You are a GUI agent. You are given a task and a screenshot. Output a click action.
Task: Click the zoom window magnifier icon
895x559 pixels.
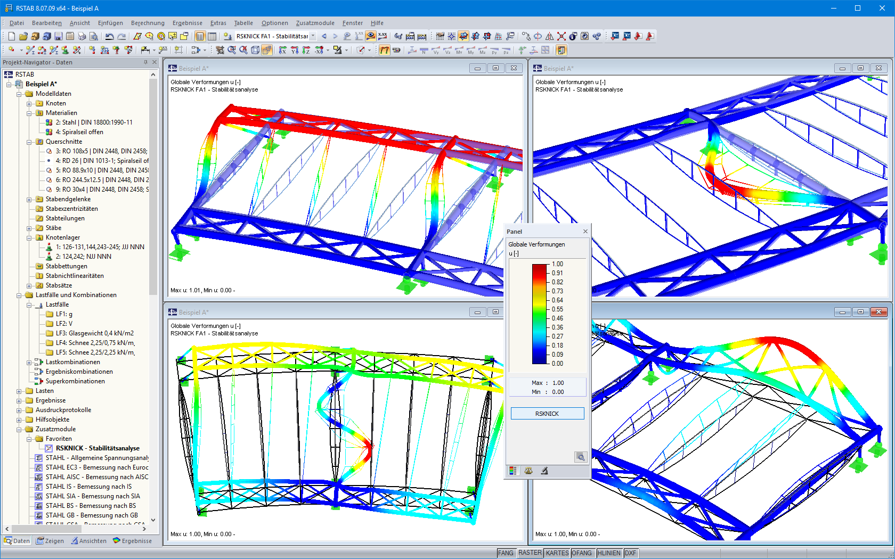tap(232, 50)
